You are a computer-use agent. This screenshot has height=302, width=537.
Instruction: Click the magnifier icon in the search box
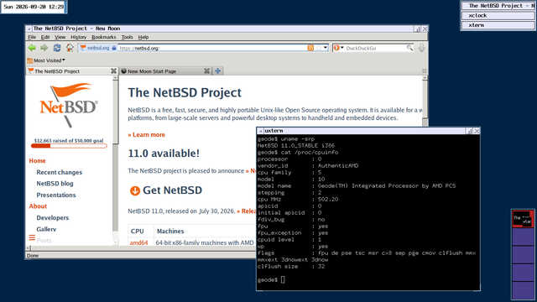tap(409, 48)
